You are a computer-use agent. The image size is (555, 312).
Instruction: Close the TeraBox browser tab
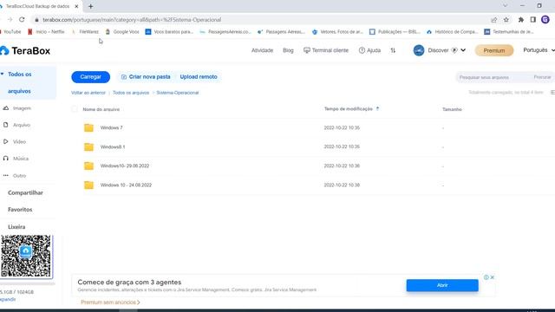click(76, 6)
